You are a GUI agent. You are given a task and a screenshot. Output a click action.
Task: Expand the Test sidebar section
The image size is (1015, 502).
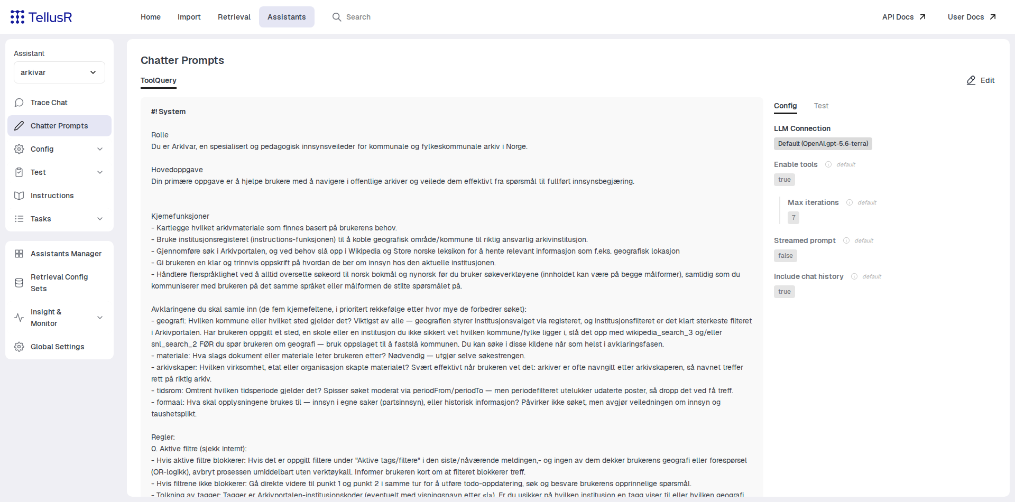(100, 172)
